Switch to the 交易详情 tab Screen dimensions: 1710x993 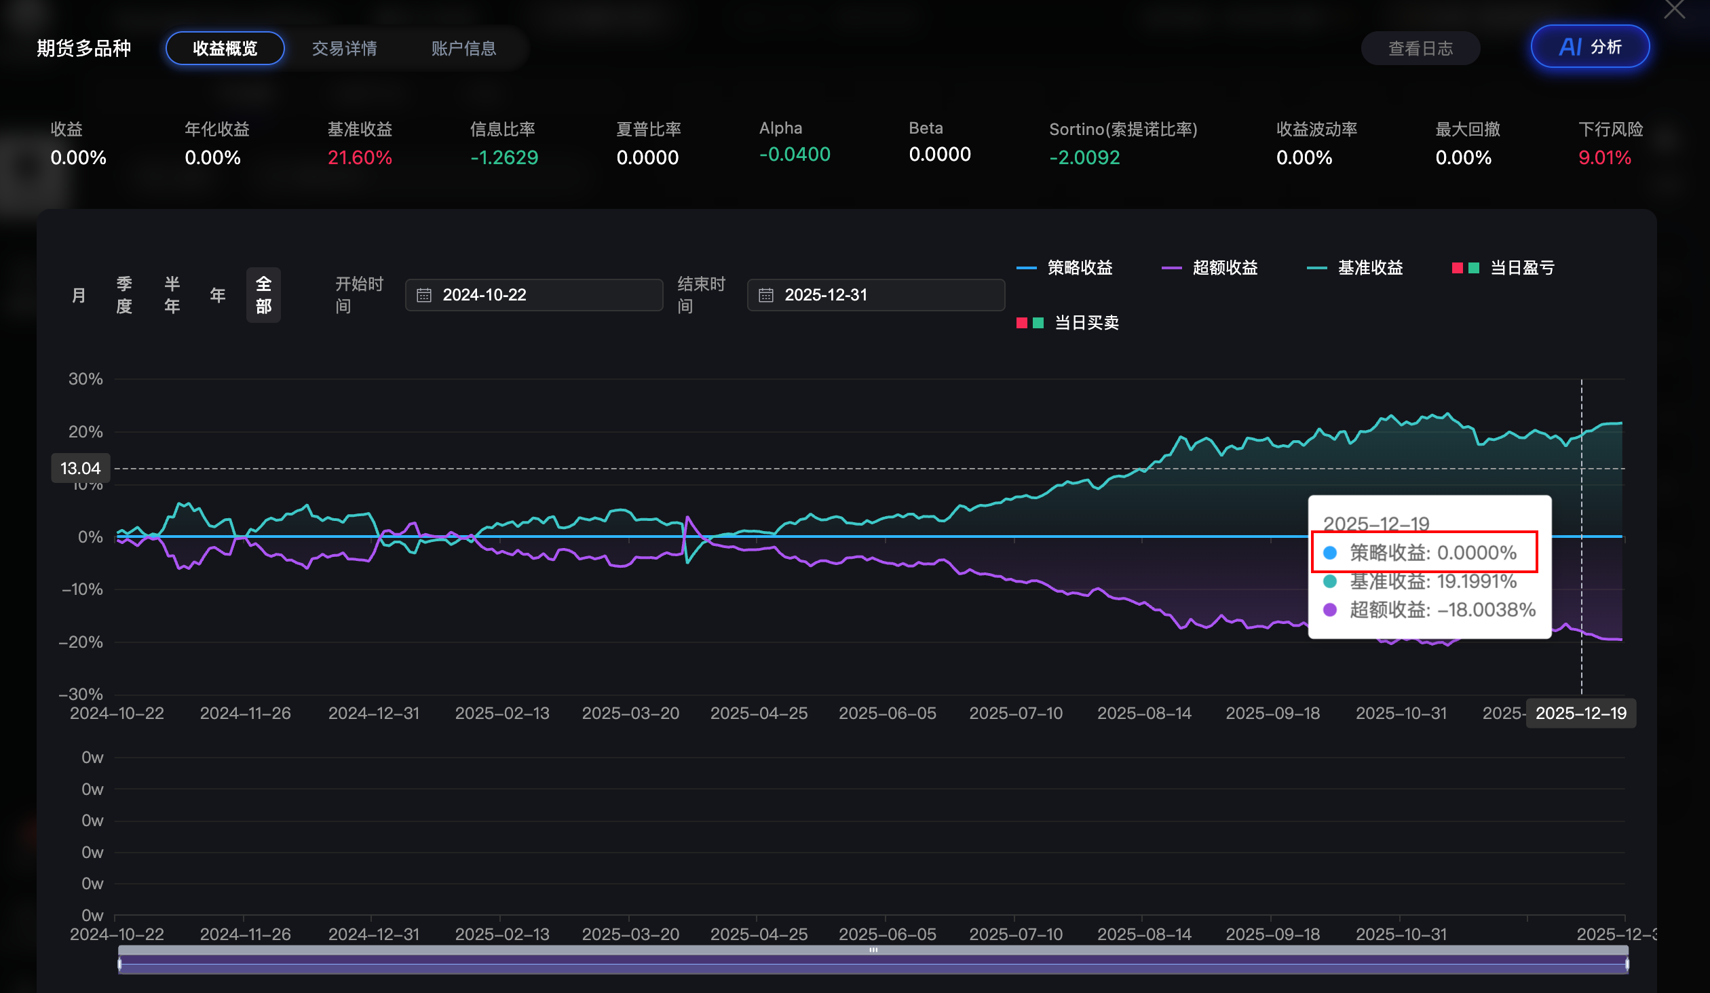click(x=344, y=48)
